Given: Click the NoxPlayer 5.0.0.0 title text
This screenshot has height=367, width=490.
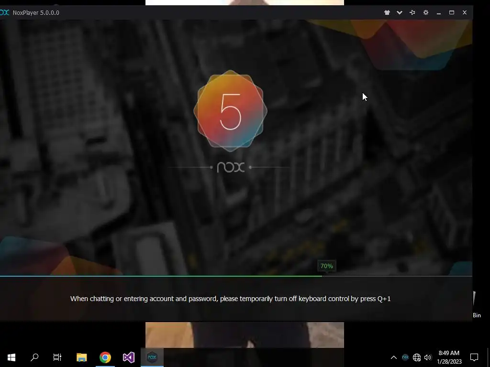Looking at the screenshot, I should point(36,13).
